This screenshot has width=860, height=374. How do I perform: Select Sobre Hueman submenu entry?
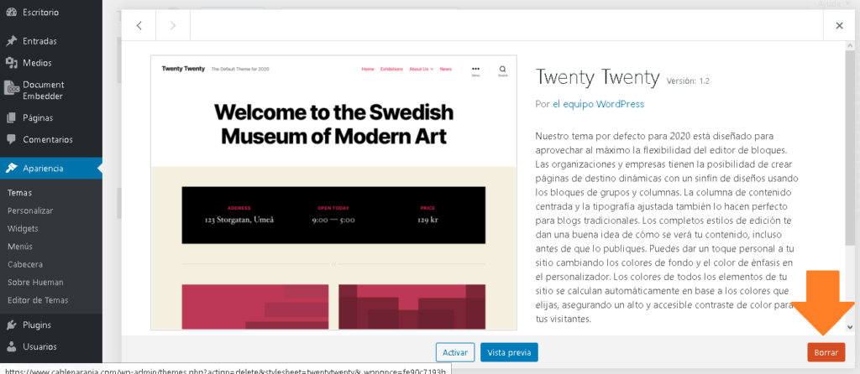(35, 283)
